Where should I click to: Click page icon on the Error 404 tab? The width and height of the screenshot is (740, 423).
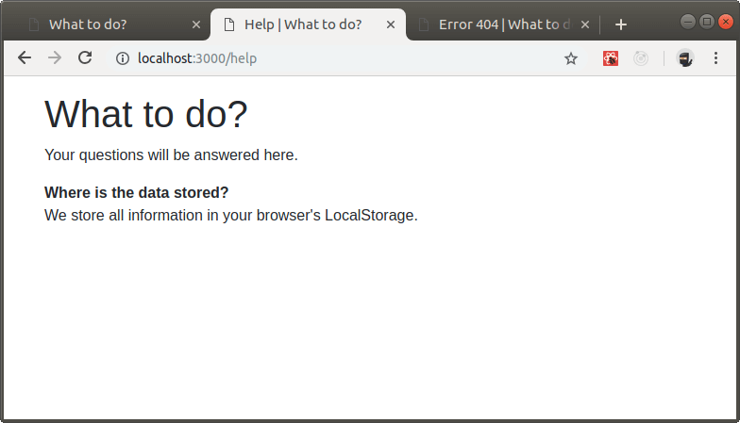pos(424,24)
